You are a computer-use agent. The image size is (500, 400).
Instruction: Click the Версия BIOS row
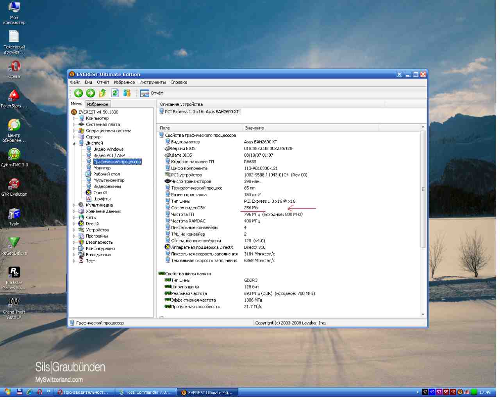[289, 148]
